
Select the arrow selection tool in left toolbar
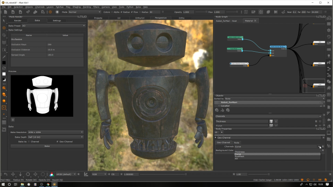pos(4,21)
